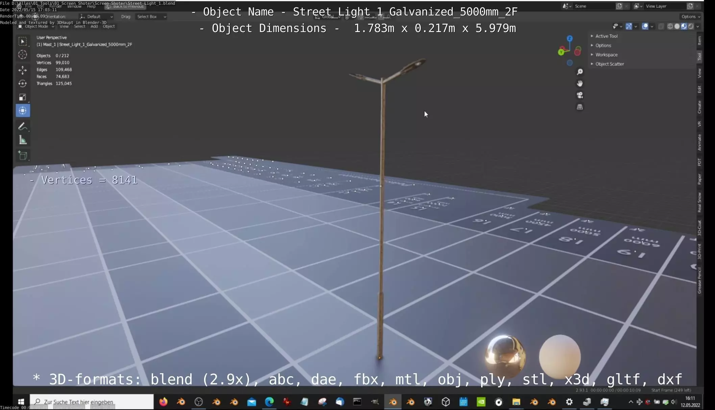Screen dimensions: 715x410
Task: Switch to wireframe viewport shading
Action: pos(670,26)
